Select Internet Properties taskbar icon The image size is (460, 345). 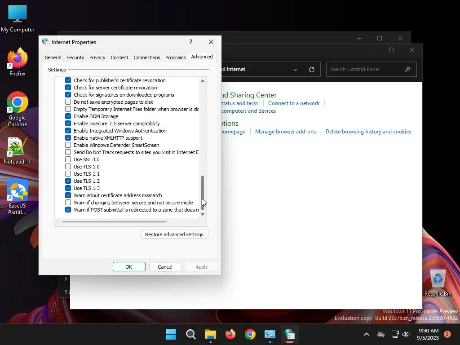pyautogui.click(x=290, y=334)
